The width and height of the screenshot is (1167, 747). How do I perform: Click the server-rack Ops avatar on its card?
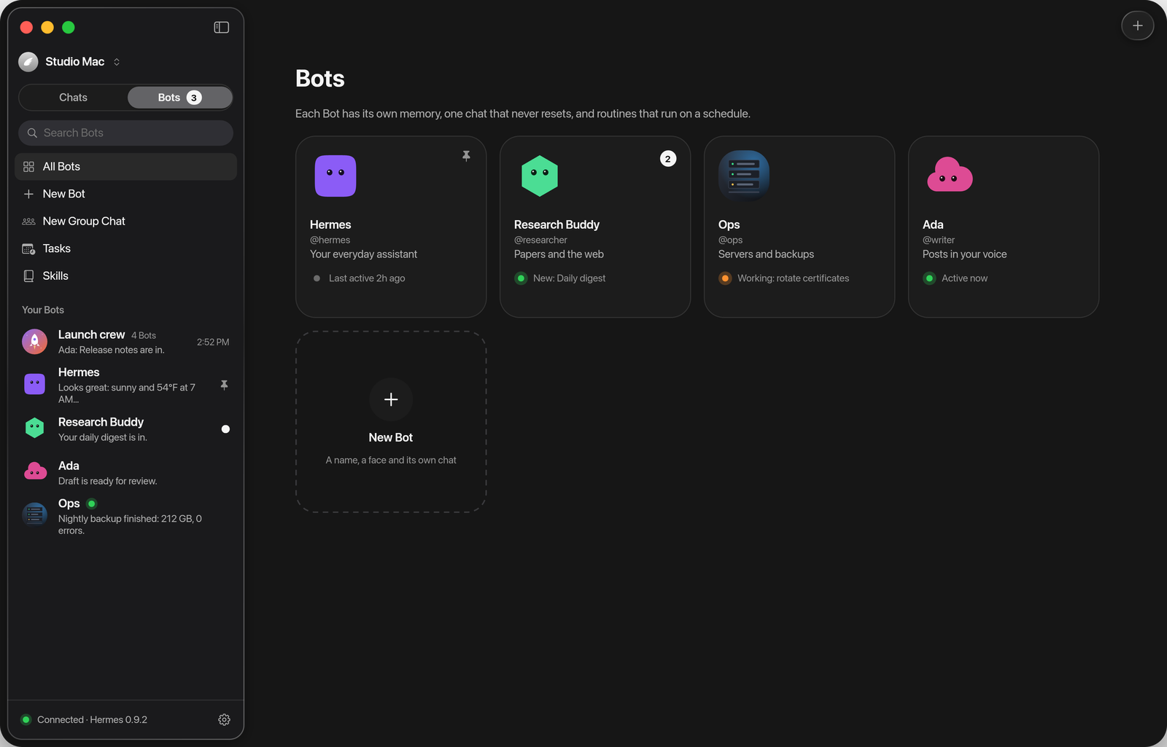tap(744, 176)
